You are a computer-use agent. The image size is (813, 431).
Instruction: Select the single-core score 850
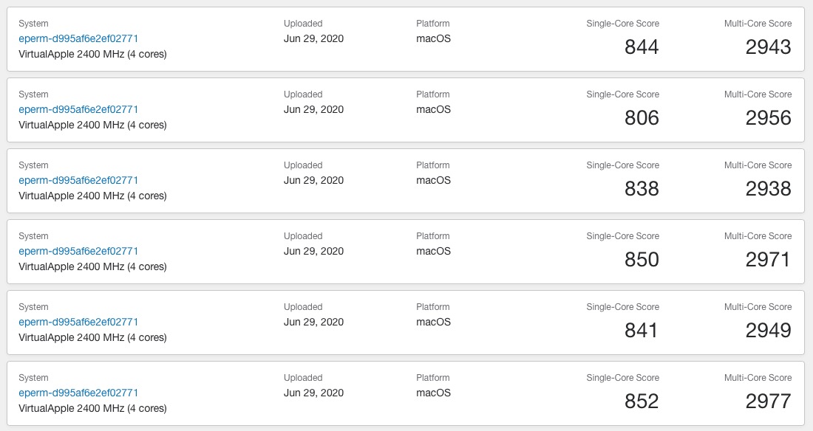click(642, 260)
